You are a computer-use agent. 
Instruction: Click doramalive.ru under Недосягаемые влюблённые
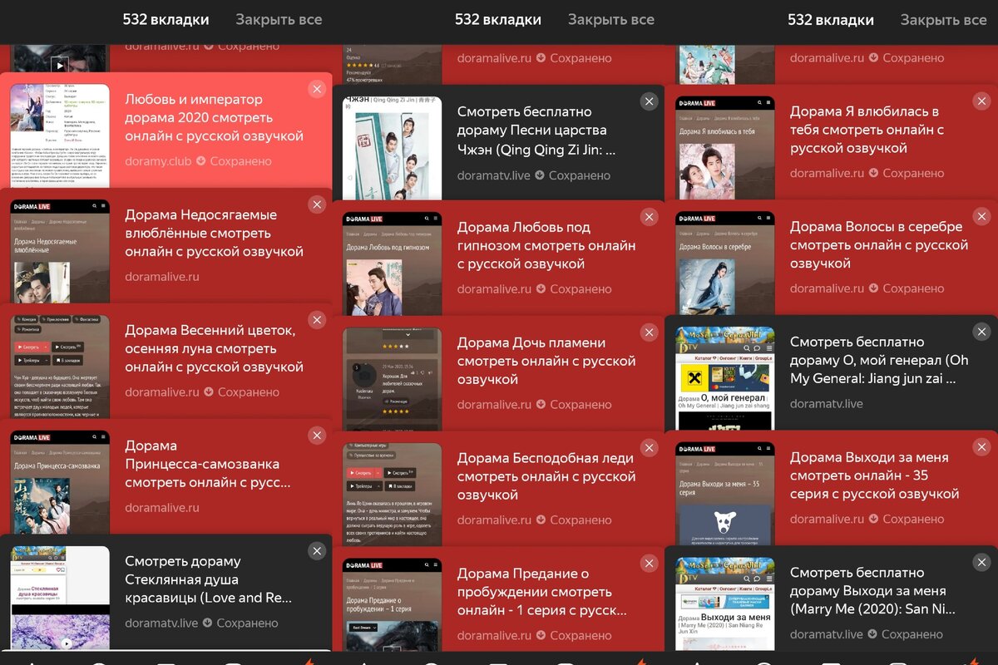point(162,277)
